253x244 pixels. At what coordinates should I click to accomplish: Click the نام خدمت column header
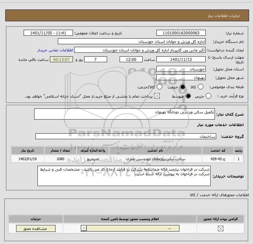point(155,150)
